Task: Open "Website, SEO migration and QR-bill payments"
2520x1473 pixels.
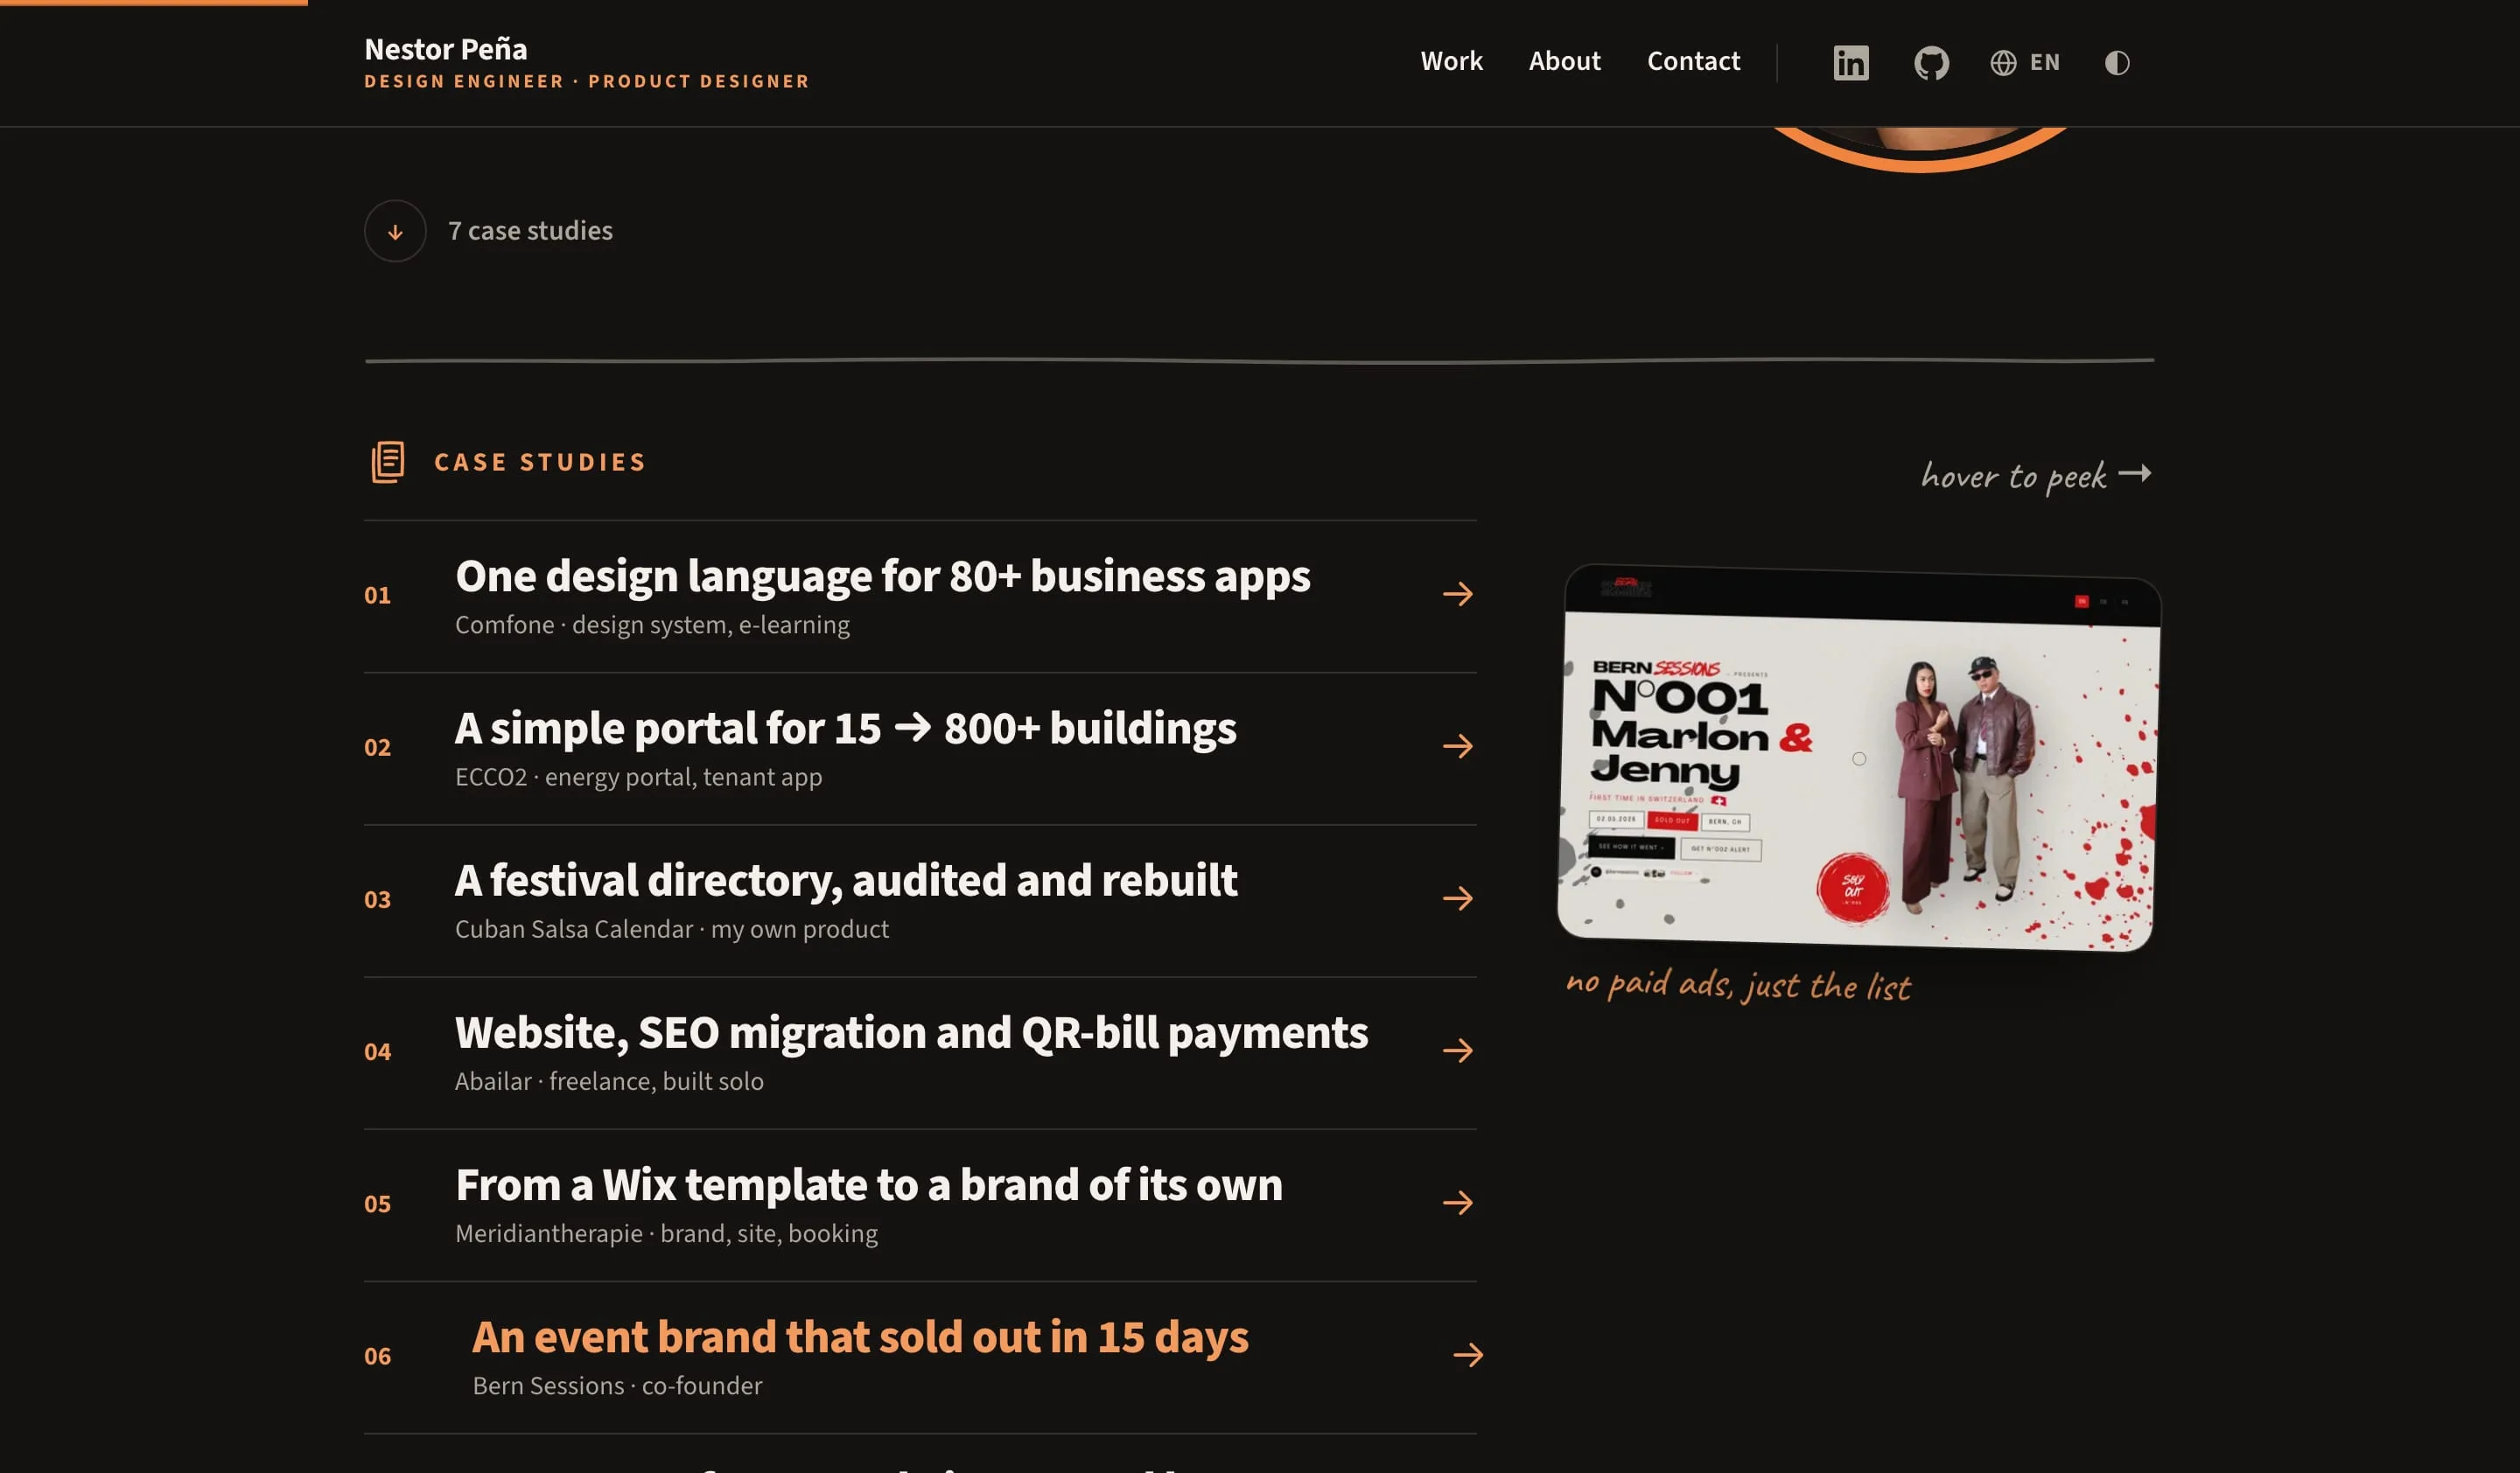Action: point(911,1032)
